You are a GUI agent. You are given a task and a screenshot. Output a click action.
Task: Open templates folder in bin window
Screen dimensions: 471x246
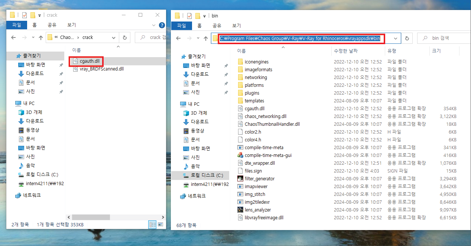point(254,101)
